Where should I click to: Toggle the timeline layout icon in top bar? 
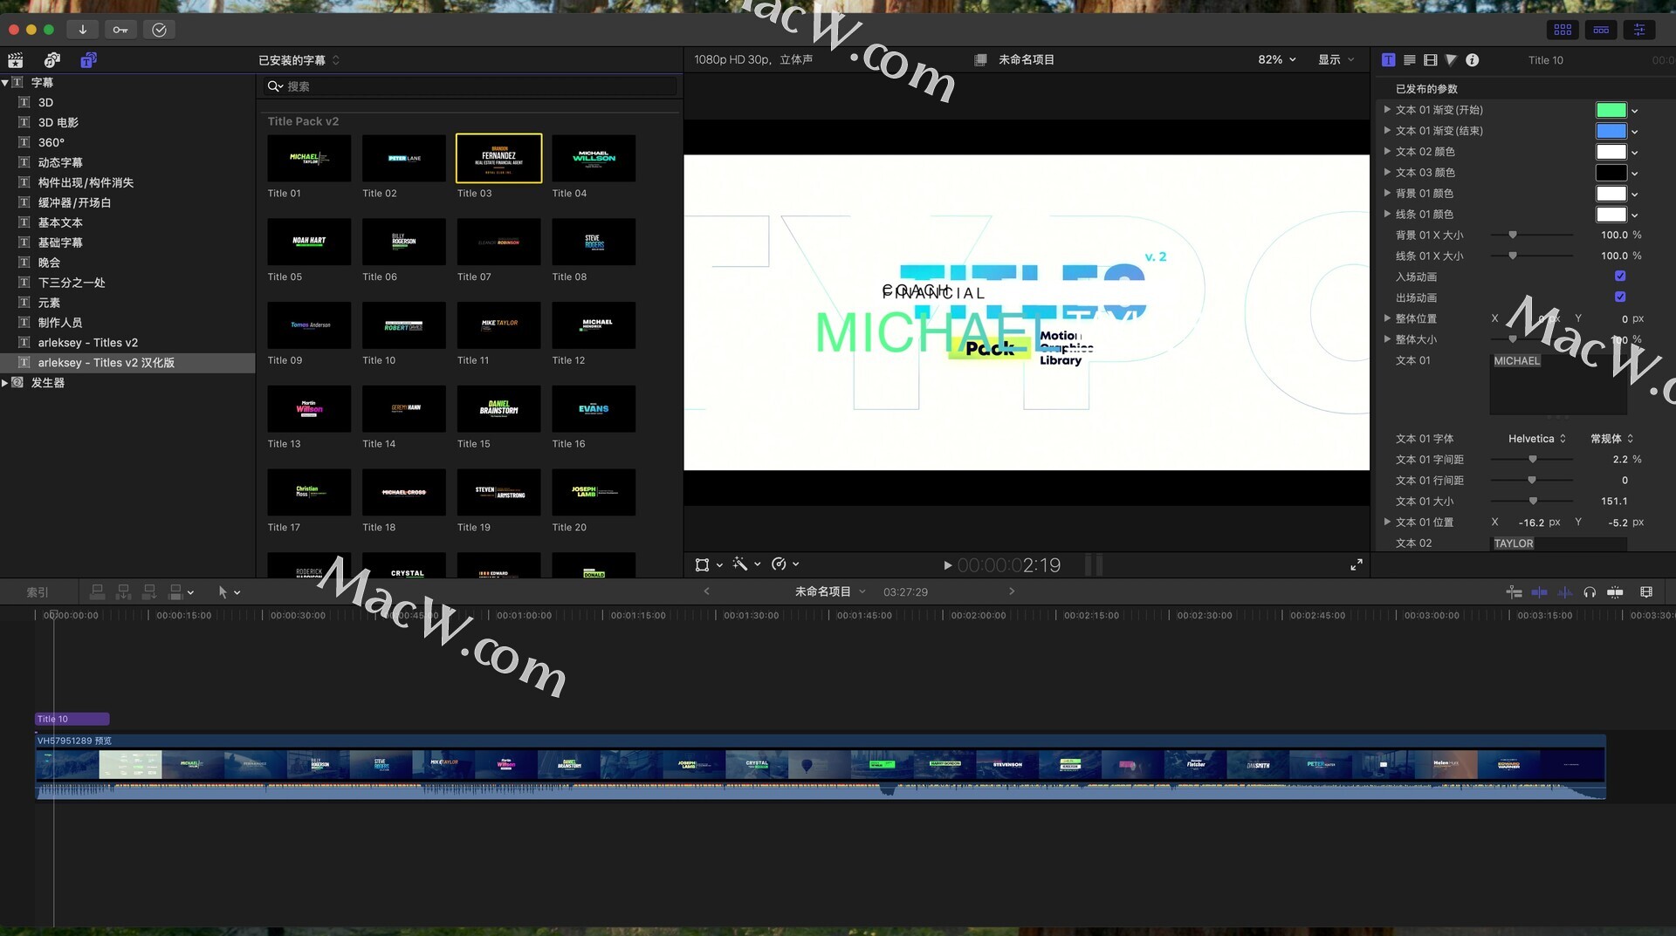point(1601,30)
